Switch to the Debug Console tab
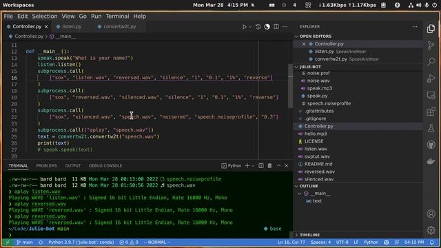441x248 pixels. pyautogui.click(x=105, y=166)
